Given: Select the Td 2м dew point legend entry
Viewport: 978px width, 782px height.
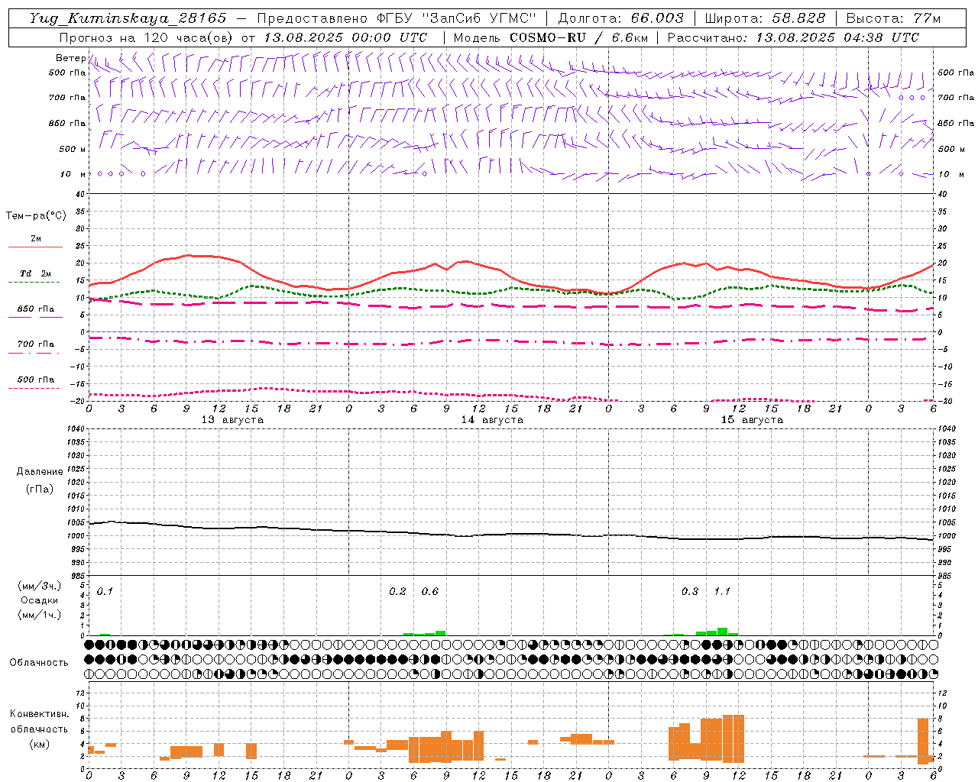Looking at the screenshot, I should [36, 273].
